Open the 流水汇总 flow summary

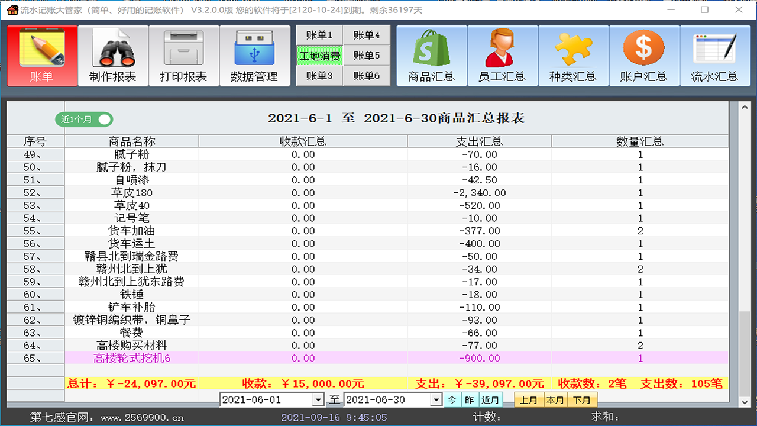point(715,55)
